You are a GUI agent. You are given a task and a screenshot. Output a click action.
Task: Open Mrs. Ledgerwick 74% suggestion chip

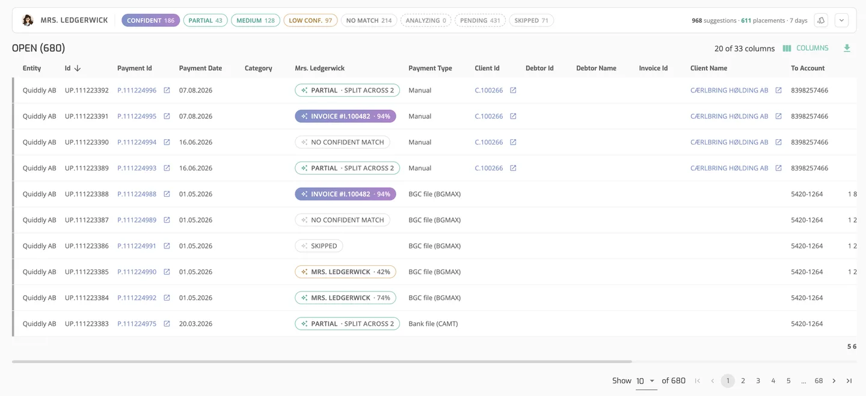tap(345, 298)
